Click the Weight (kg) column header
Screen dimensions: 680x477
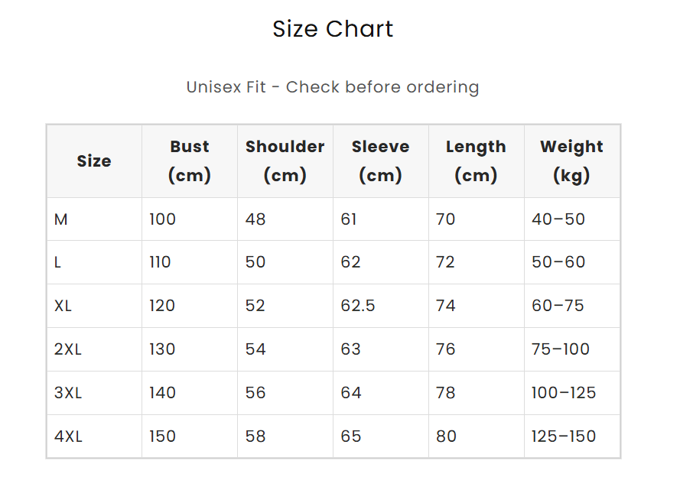(x=571, y=161)
